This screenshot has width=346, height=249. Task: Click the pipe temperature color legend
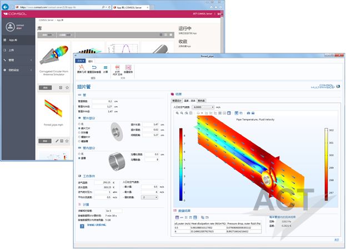coord(326,165)
